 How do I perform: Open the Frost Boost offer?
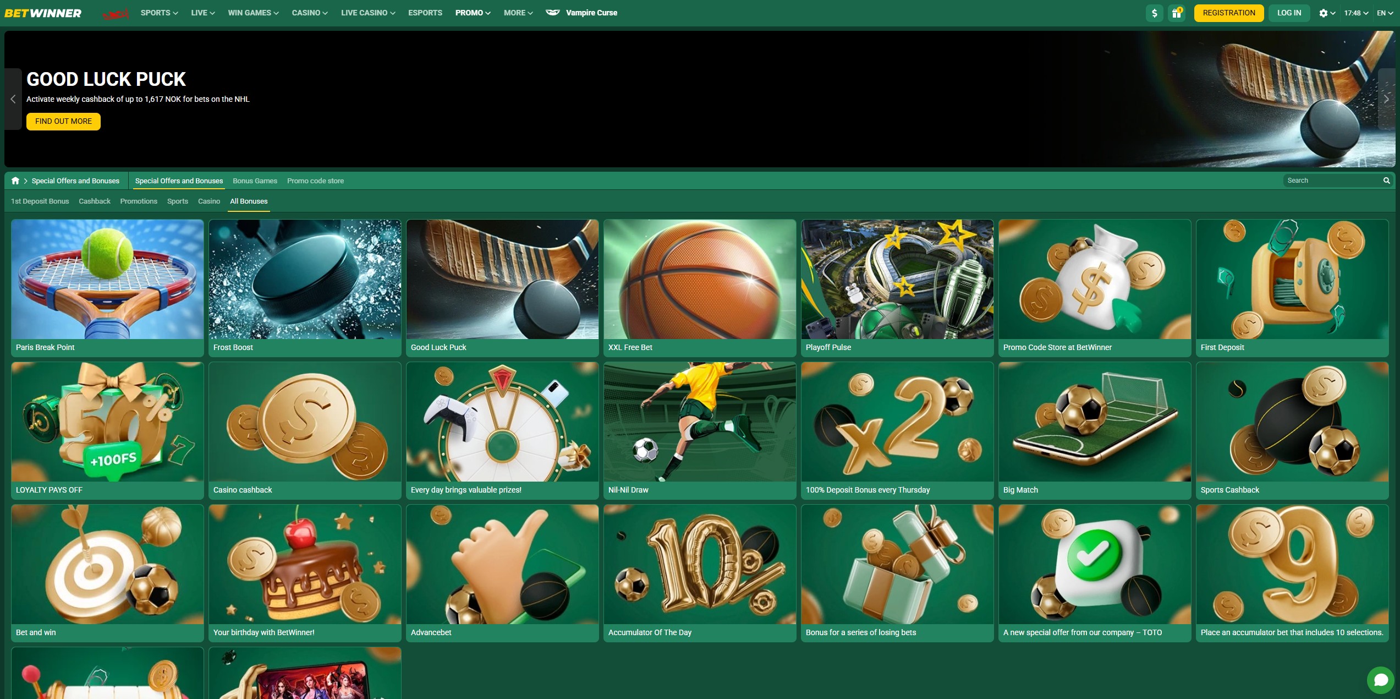tap(305, 288)
